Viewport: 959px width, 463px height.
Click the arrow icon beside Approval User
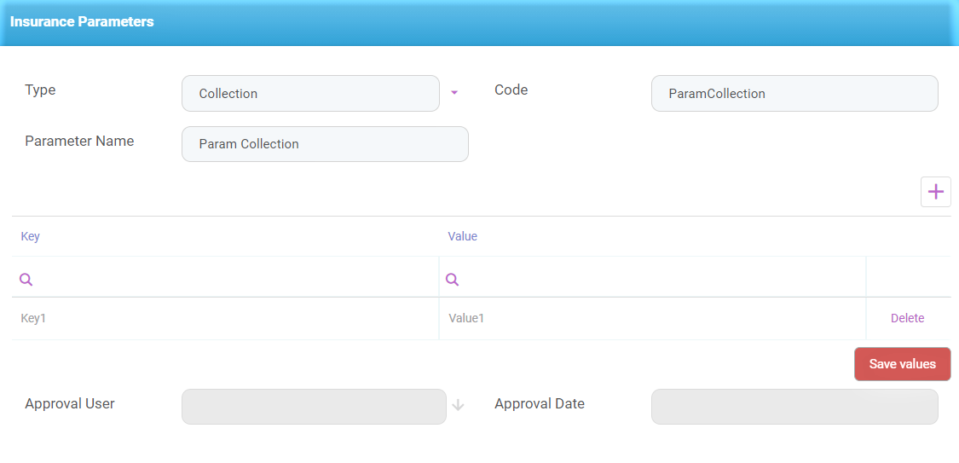tap(458, 406)
